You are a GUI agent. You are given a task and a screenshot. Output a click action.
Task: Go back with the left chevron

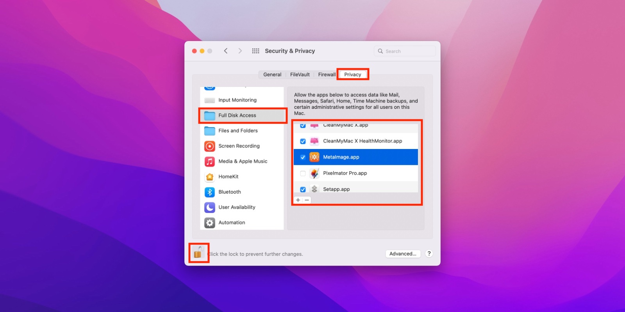(226, 51)
